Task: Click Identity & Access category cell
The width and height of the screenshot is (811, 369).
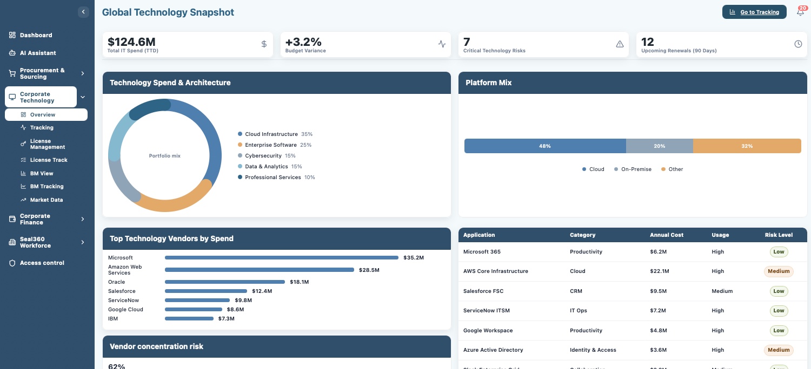Action: [593, 350]
